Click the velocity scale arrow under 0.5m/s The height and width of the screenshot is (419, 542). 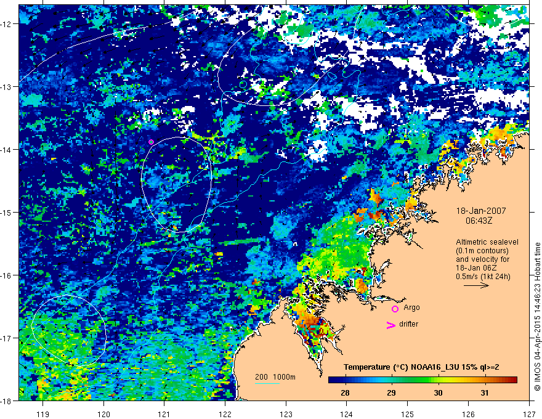pos(476,285)
